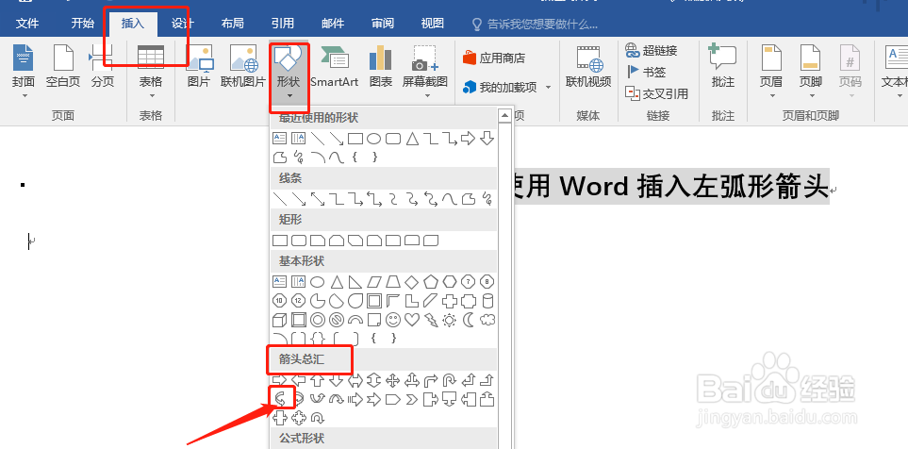This screenshot has height=449, width=908.
Task: Select the plus cross basic shape
Action: tap(449, 301)
